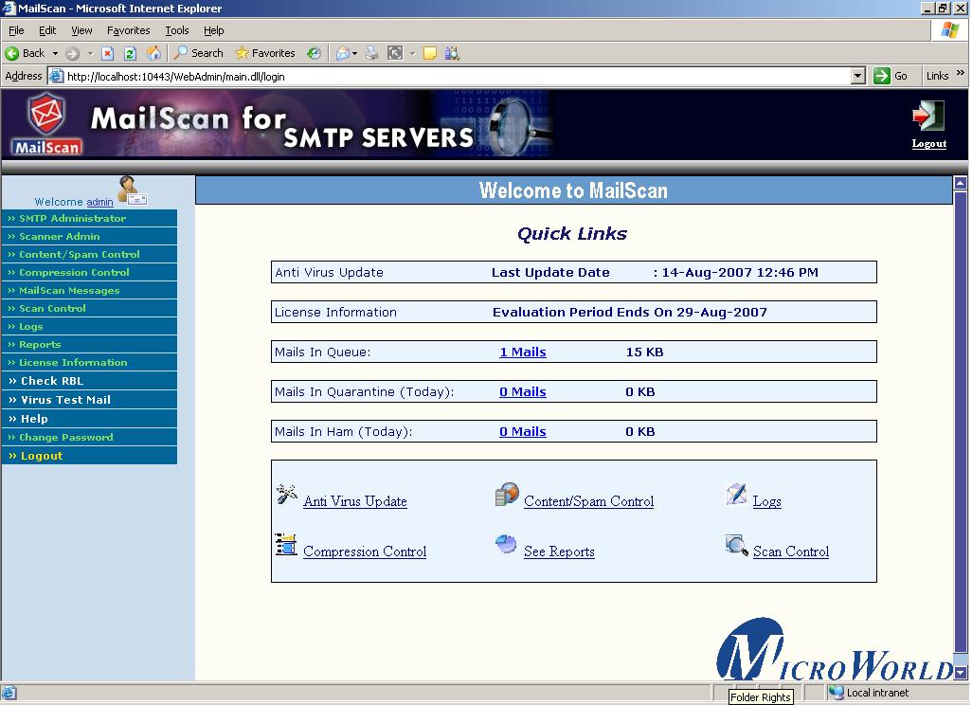
Task: Open the View menu
Action: pyautogui.click(x=81, y=30)
